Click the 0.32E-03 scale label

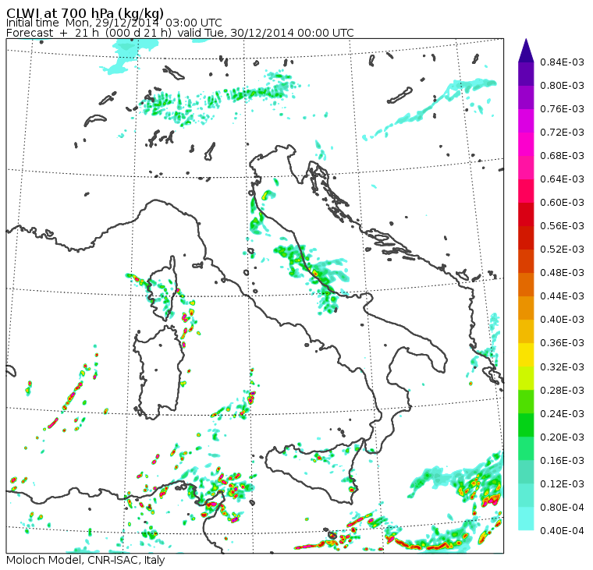(562, 366)
